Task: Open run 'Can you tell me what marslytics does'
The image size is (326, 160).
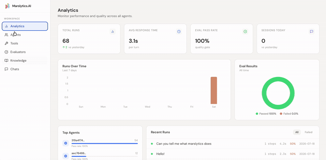Action: pos(233,144)
